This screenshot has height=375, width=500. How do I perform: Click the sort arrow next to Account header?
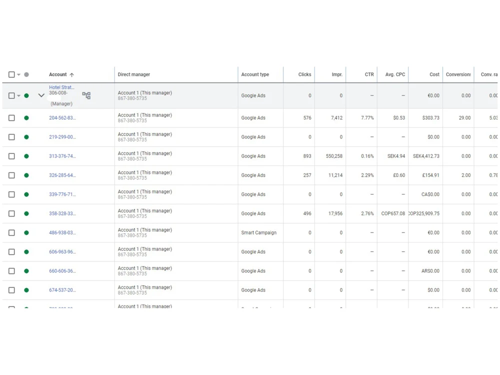pyautogui.click(x=71, y=74)
